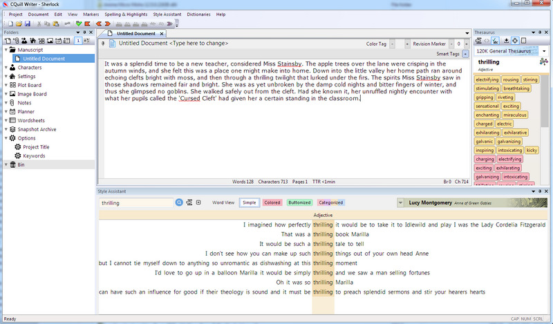The height and width of the screenshot is (324, 553).
Task: Click the Open folder toolbar icon
Action: [x=19, y=23]
